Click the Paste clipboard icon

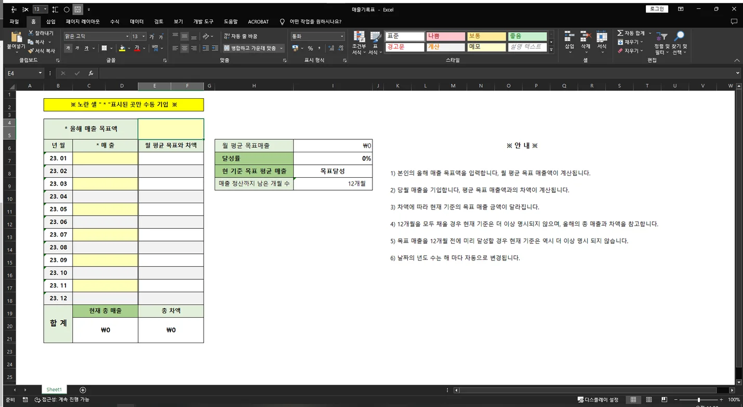click(x=16, y=37)
